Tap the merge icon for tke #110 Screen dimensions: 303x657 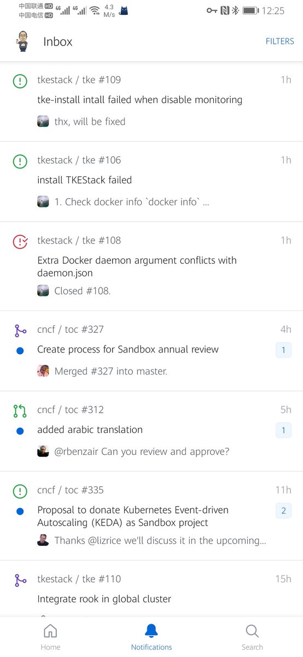click(20, 580)
